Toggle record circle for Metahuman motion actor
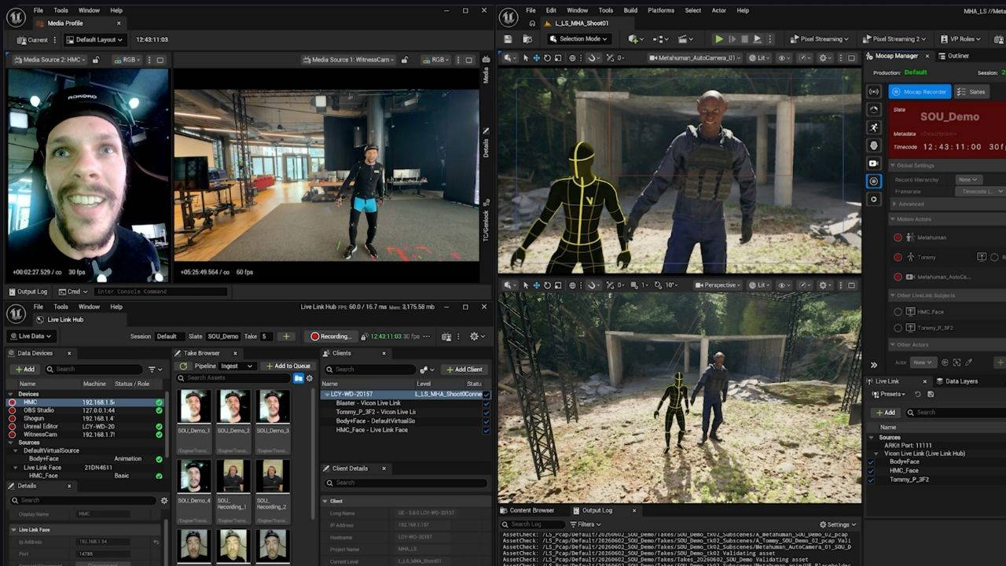Screen dimensions: 1006x566 tap(898, 237)
